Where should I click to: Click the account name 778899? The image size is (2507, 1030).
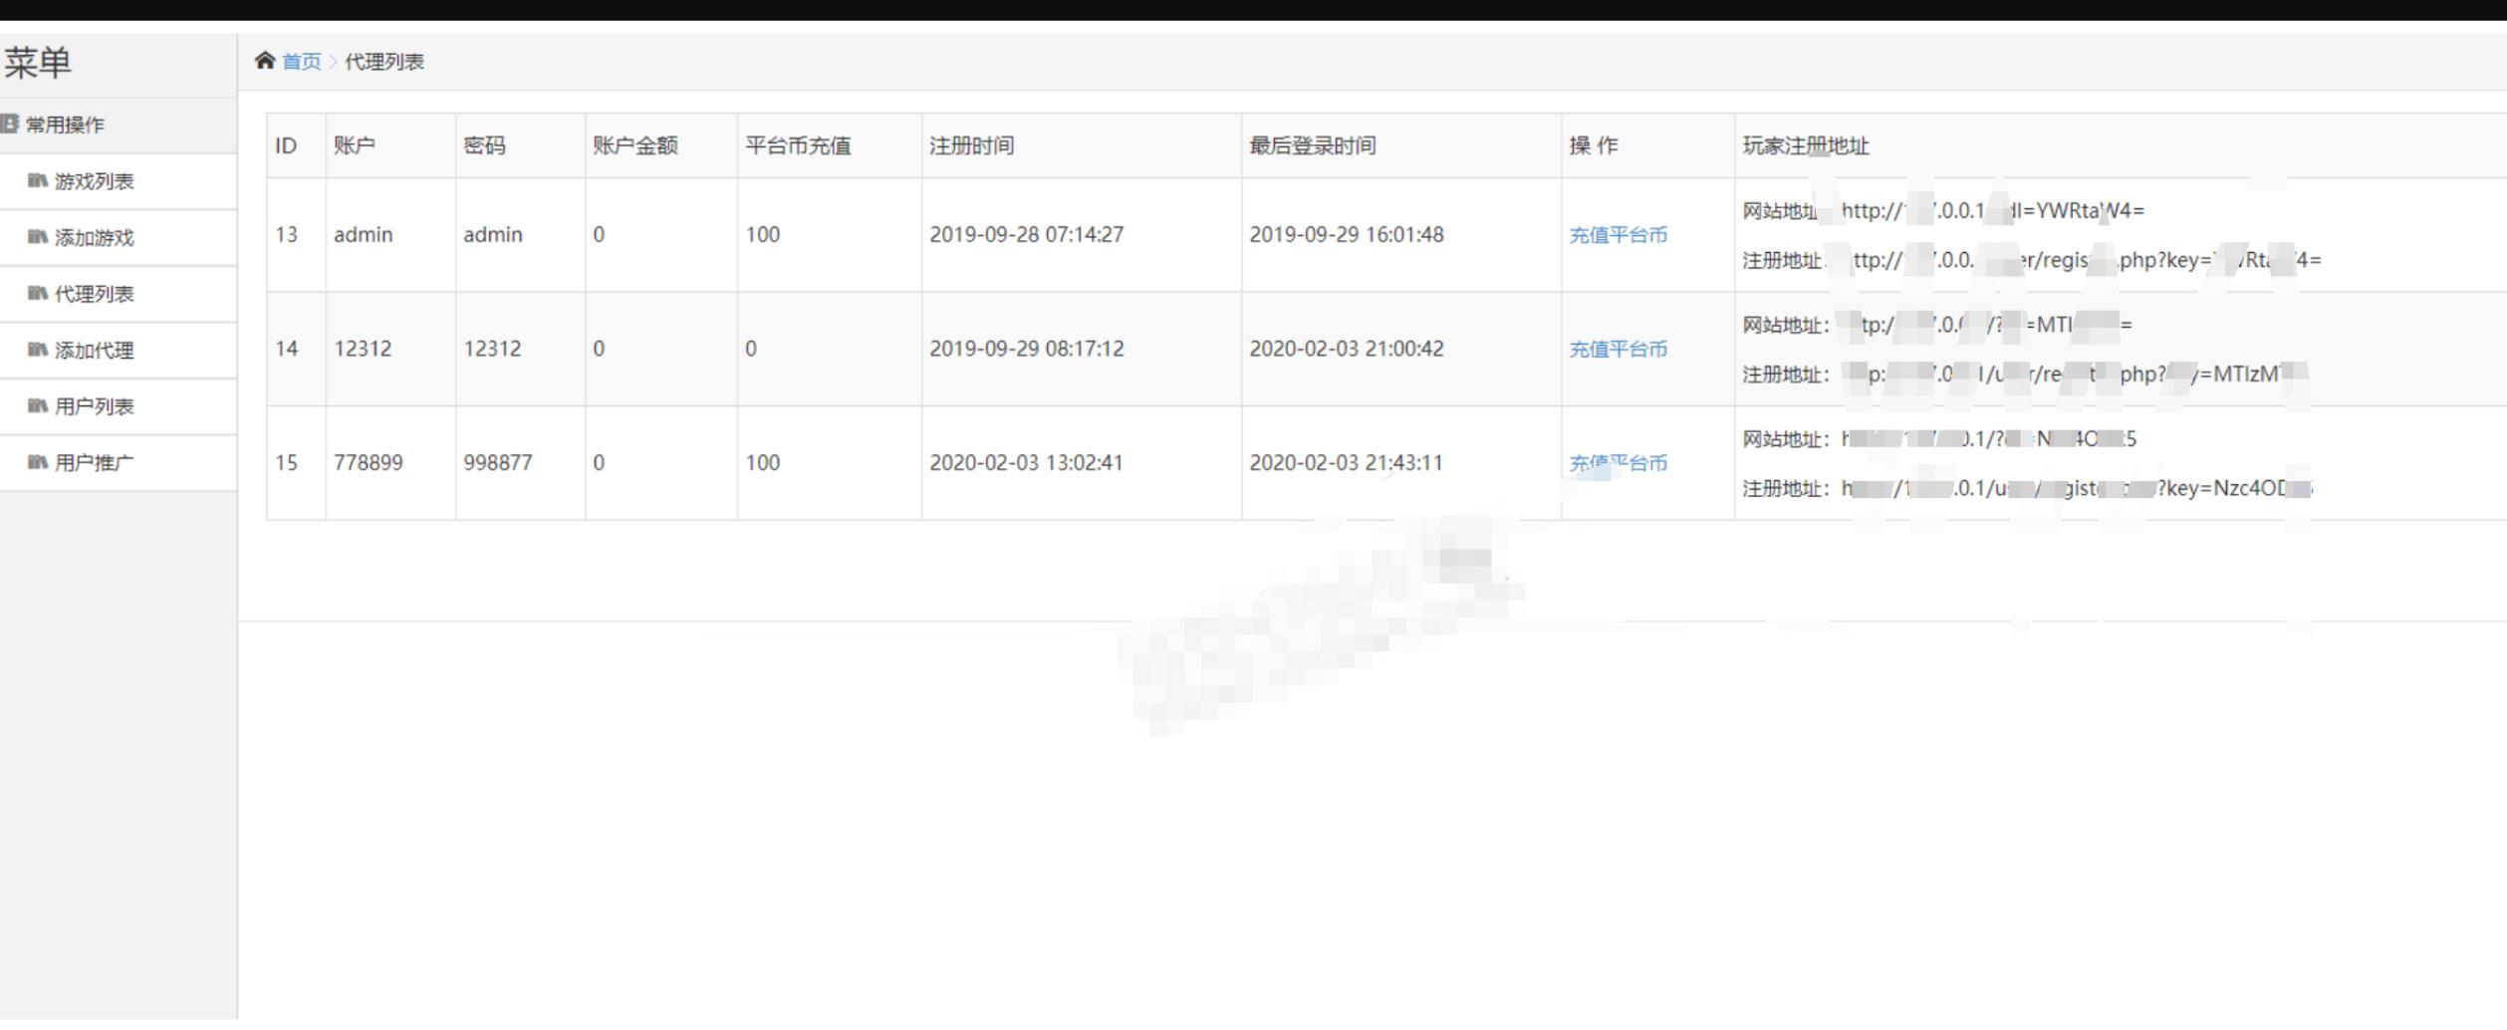coord(369,463)
